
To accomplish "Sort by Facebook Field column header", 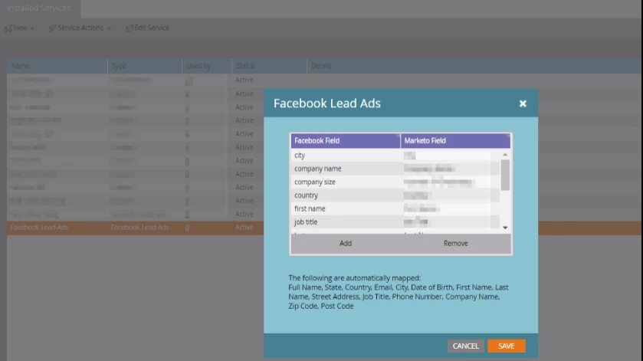I will pyautogui.click(x=346, y=141).
